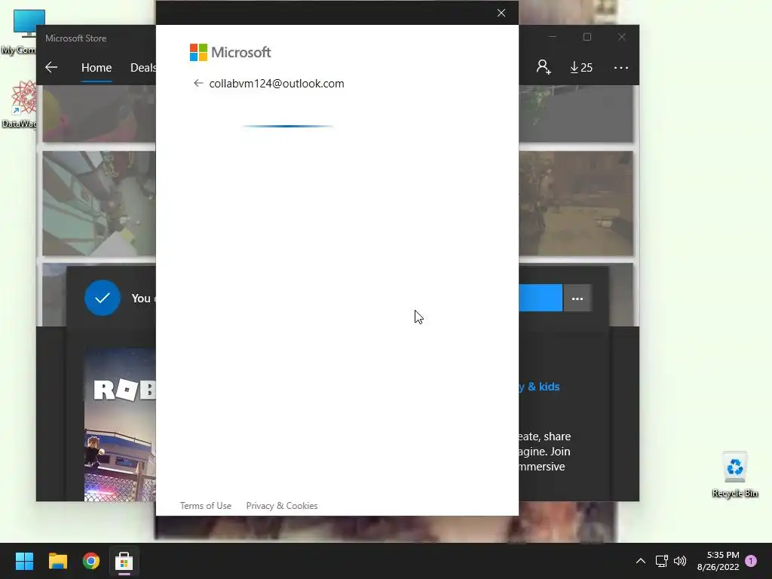Open Store's See more three-dot menu
This screenshot has width=772, height=579.
[621, 67]
